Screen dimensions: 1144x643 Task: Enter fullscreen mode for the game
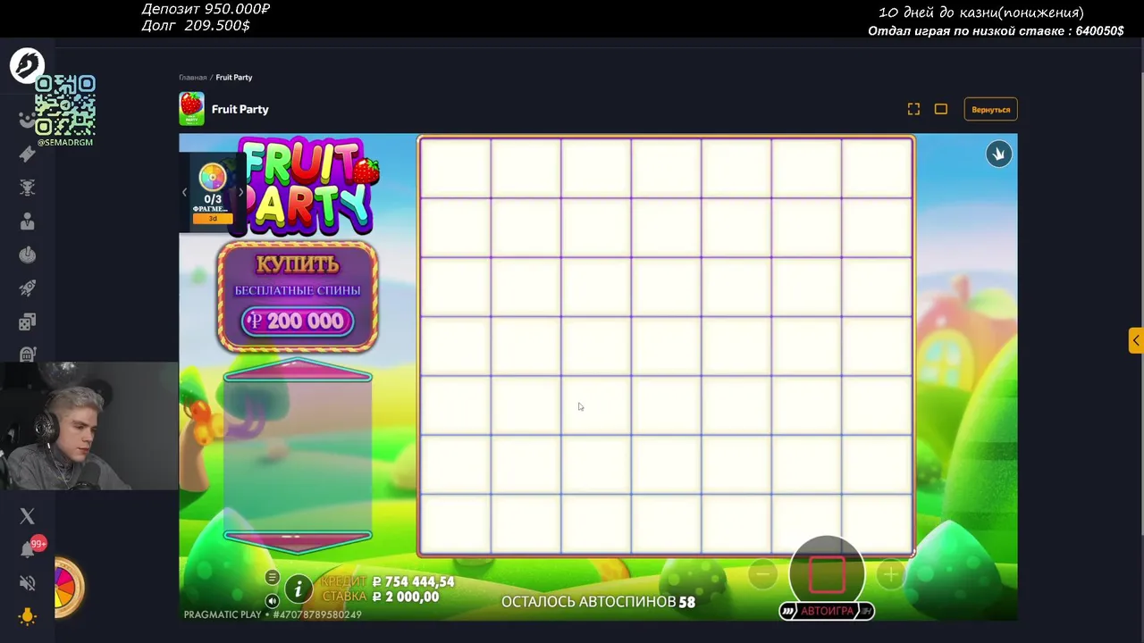point(913,109)
